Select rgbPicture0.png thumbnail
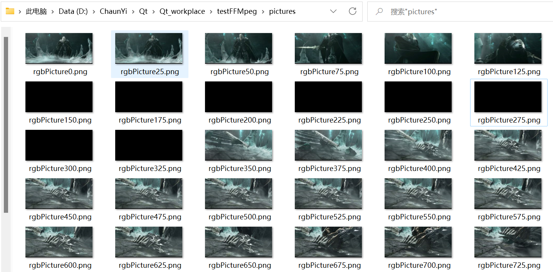The width and height of the screenshot is (553, 272). (59, 48)
